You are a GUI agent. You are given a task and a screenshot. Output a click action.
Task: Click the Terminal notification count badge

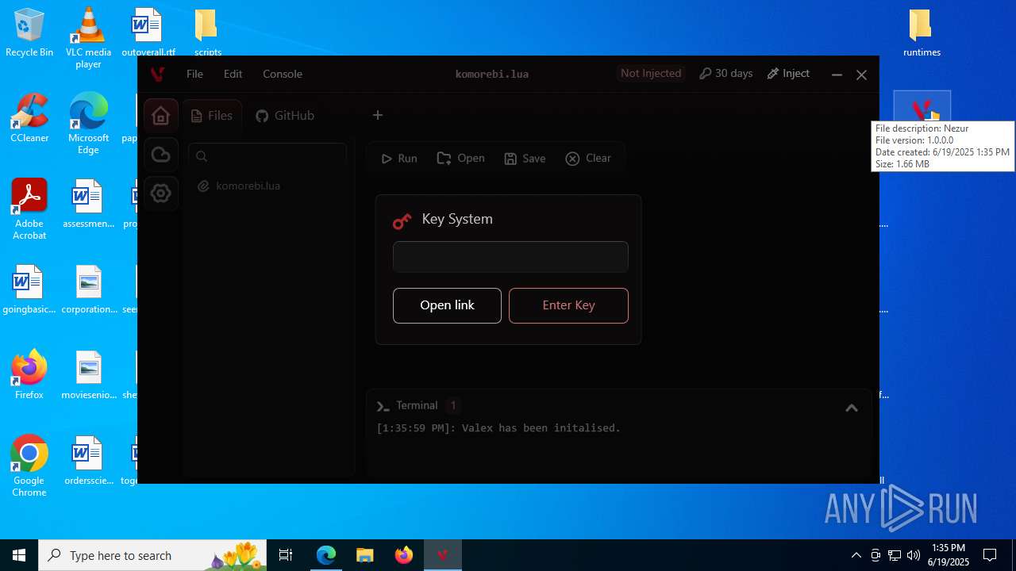[453, 405]
